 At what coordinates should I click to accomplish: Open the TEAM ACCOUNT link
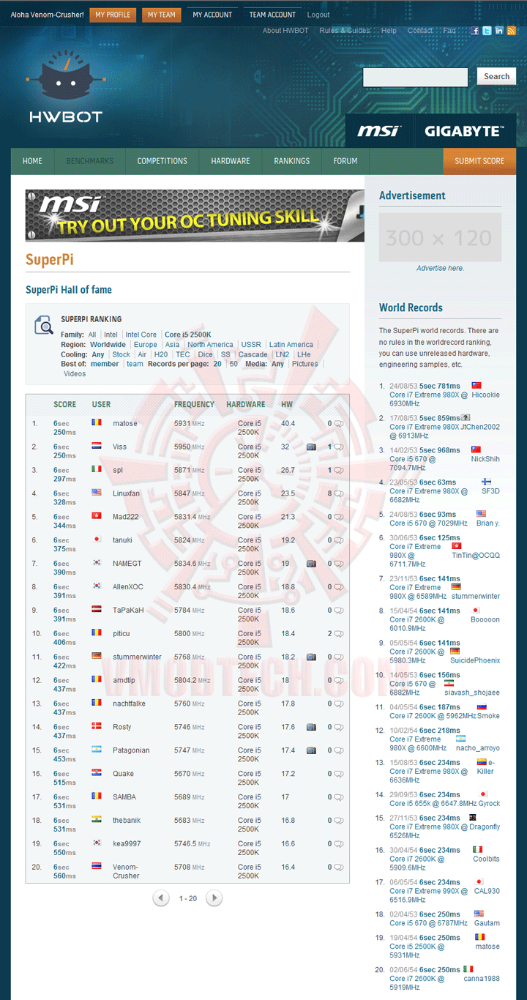pos(272,15)
